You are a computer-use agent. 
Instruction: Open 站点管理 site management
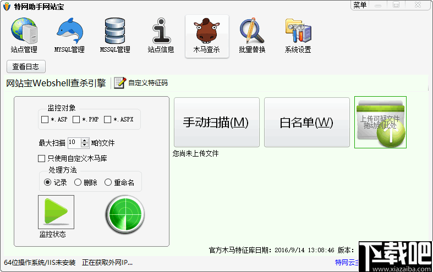click(x=24, y=36)
